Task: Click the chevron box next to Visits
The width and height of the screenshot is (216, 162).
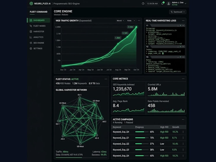Action: pyautogui.click(x=134, y=21)
